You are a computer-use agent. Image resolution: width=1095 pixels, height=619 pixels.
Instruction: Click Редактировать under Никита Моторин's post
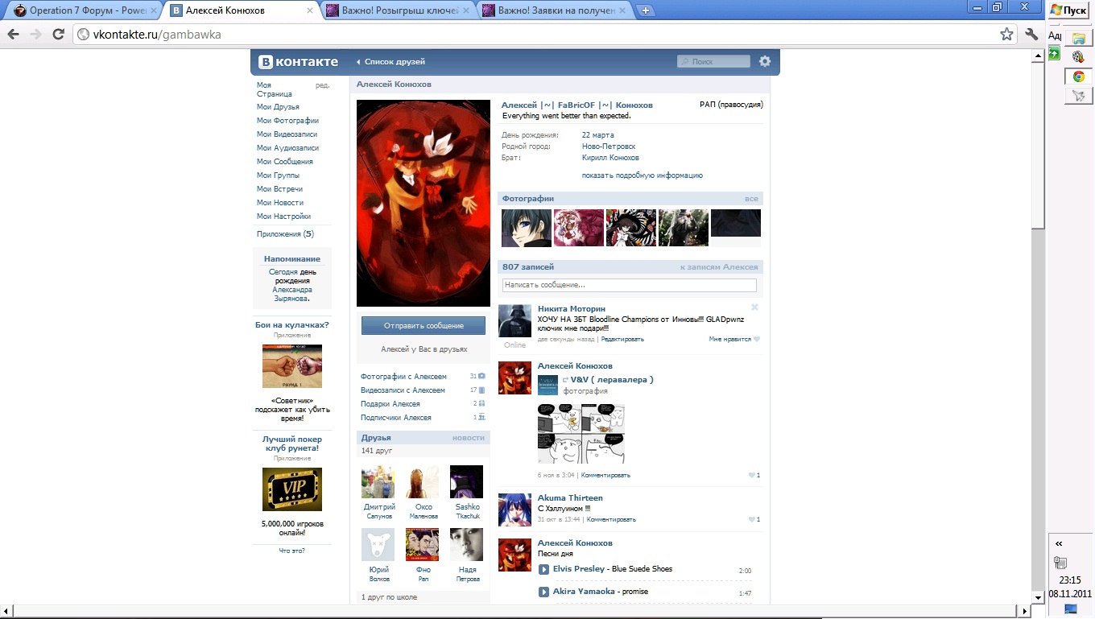coord(622,340)
